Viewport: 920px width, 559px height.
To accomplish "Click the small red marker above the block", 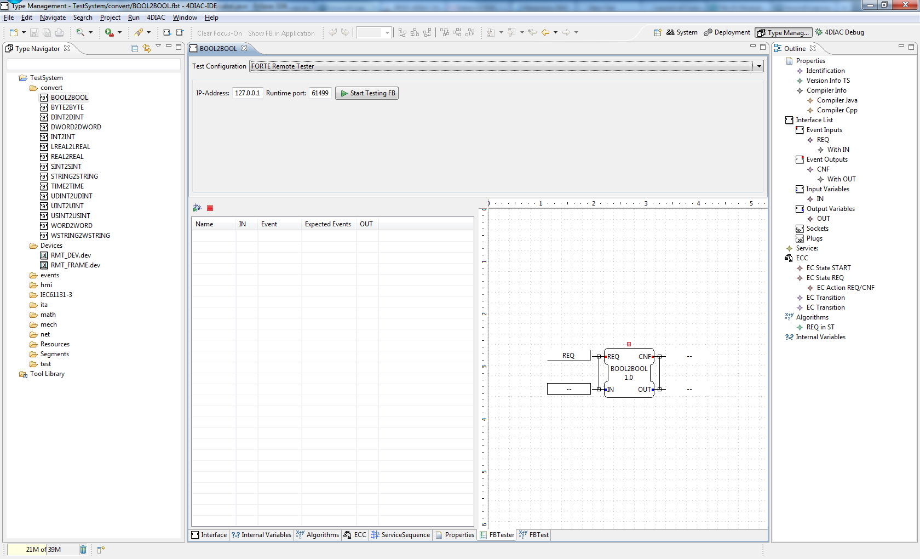I will tap(629, 344).
